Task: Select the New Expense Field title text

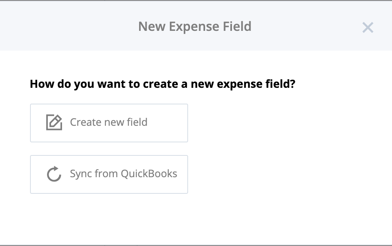Action: tap(195, 26)
